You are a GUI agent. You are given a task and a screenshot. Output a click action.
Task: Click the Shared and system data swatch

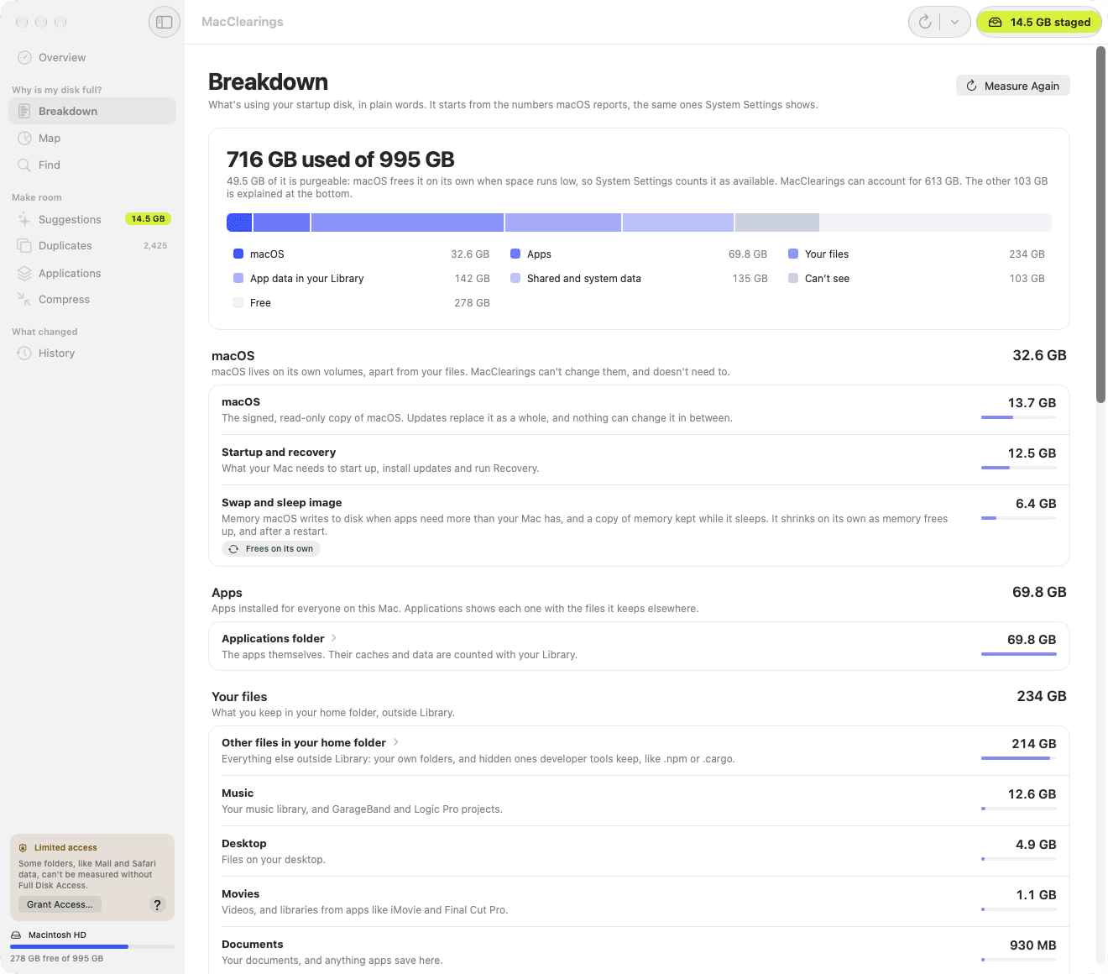pyautogui.click(x=515, y=278)
